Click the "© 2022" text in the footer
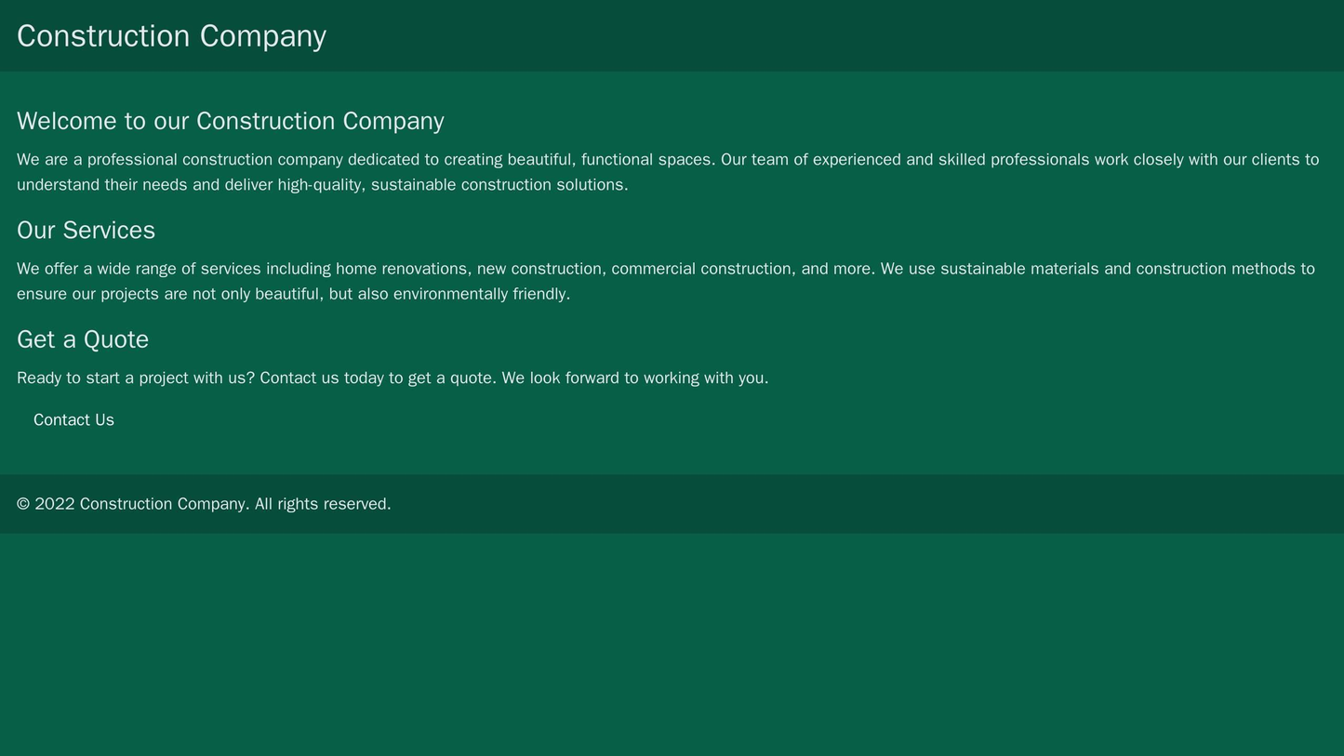This screenshot has height=756, width=1344. [x=46, y=504]
